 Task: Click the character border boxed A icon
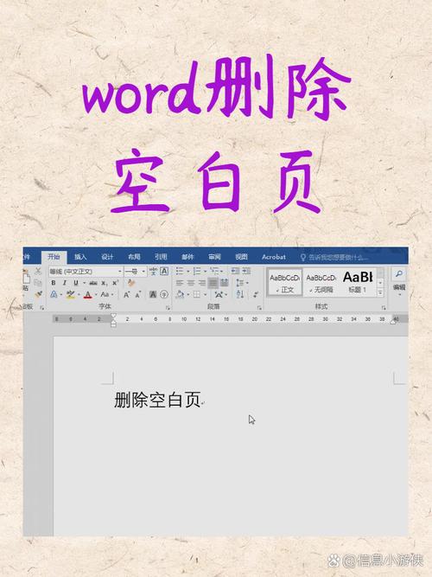164,272
